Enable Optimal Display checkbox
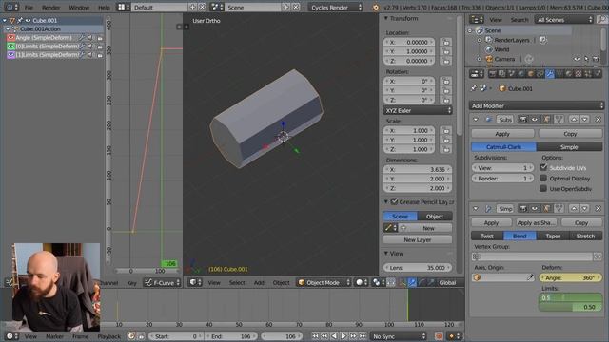Viewport: 609px width, 342px height. (x=543, y=179)
